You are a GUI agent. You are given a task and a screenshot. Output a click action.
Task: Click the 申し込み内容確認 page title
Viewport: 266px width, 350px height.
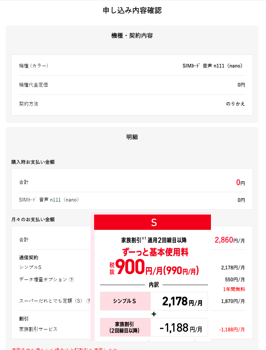pyautogui.click(x=132, y=10)
